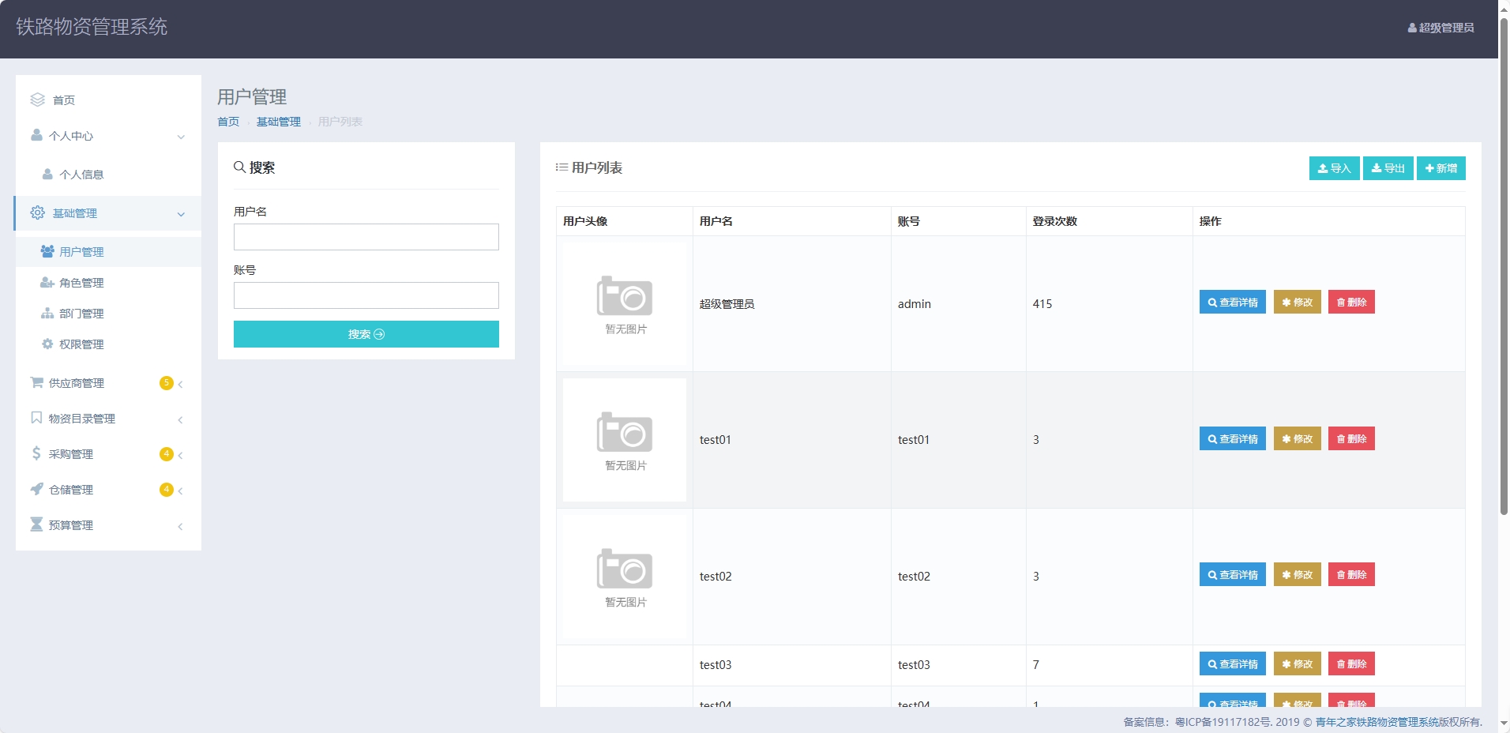Click 查看详情 for user test01
1510x733 pixels.
click(x=1232, y=438)
